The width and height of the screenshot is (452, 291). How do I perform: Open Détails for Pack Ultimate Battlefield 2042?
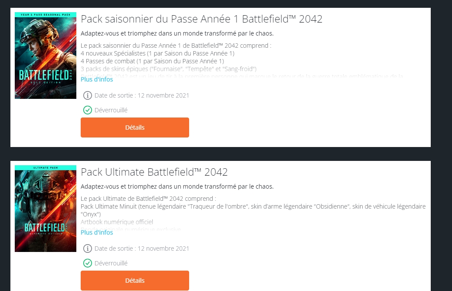click(135, 281)
